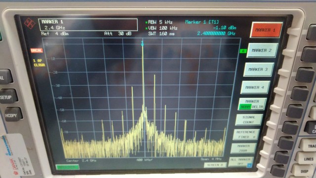
Task: Click the 1 AP CLRWR trace label
Action: tap(39, 63)
